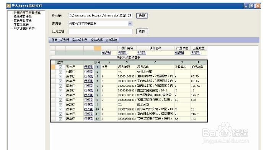The image size is (264, 150).
Task: Click spreadsheet column header C
Action: (155, 62)
